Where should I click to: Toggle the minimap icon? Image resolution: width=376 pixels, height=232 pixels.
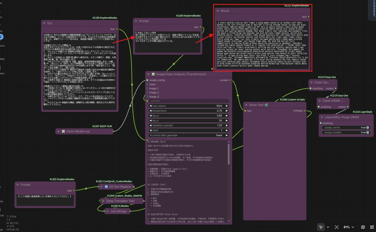tap(363, 227)
